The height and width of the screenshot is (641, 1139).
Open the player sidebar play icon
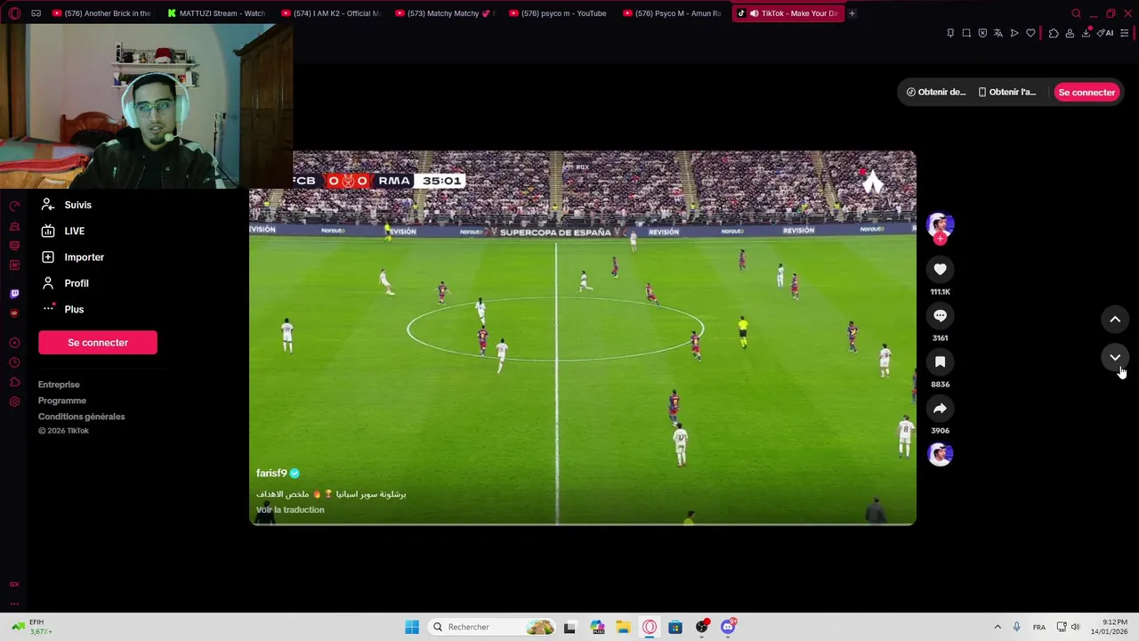14,343
